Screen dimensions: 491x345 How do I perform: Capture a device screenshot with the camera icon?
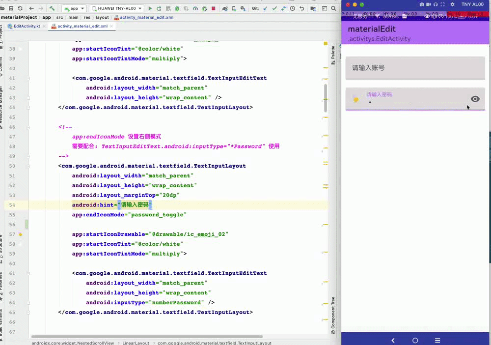[x=422, y=4]
